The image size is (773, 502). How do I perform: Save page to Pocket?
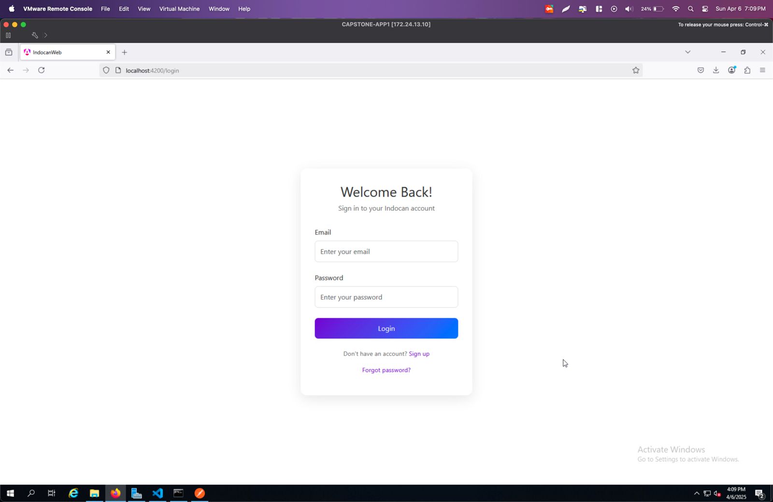tap(701, 71)
